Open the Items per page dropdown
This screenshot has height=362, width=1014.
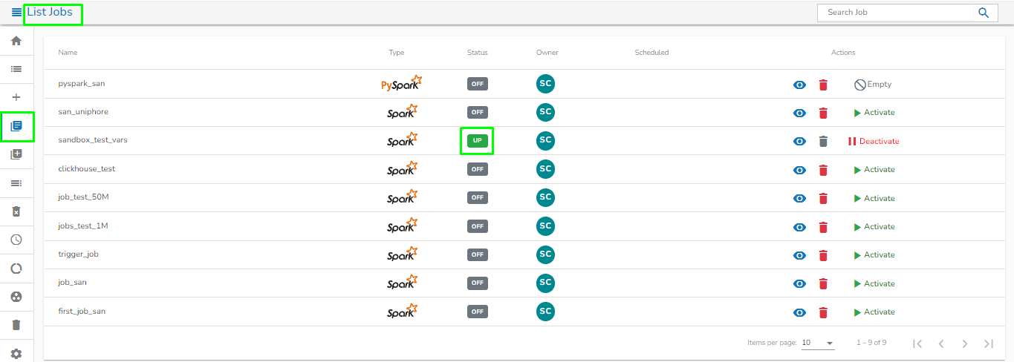(818, 343)
